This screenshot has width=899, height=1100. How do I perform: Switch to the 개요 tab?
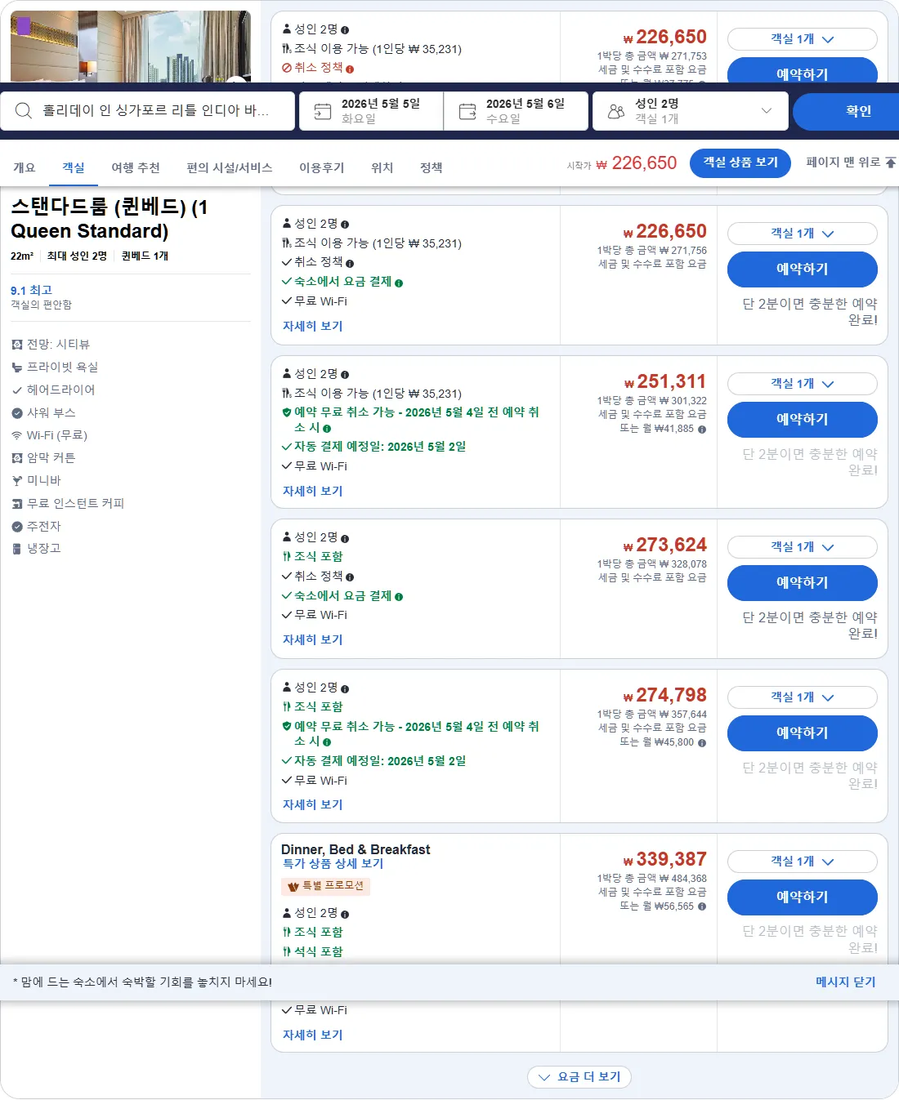click(x=25, y=167)
